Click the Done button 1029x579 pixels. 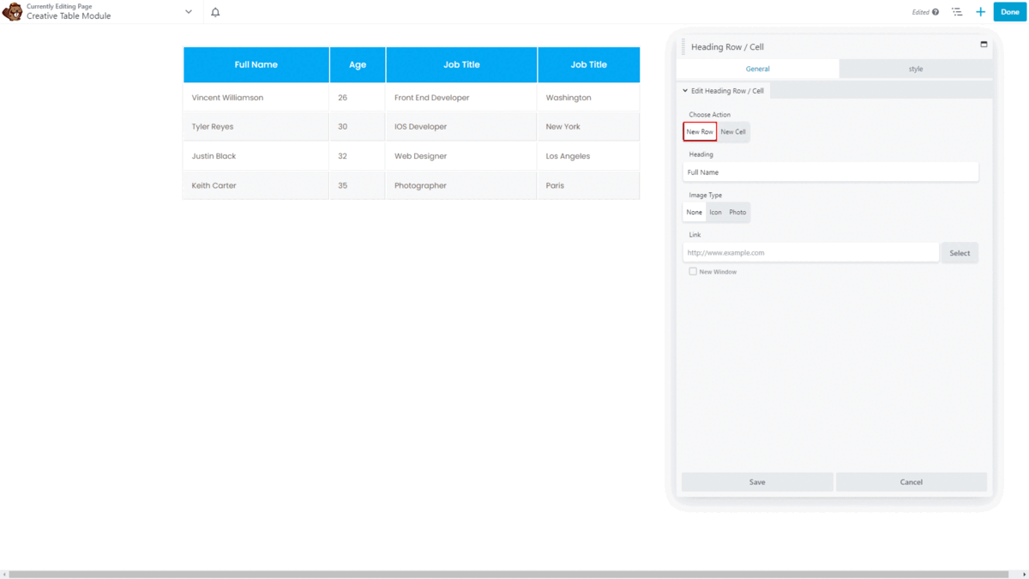click(x=1009, y=11)
